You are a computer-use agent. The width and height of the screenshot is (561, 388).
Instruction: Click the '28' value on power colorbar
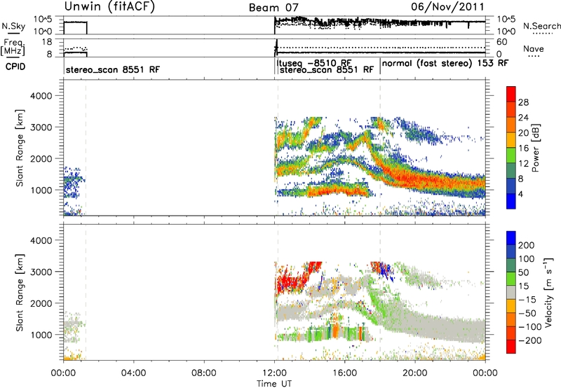[x=523, y=102]
